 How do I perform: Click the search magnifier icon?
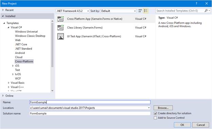(x=206, y=10)
